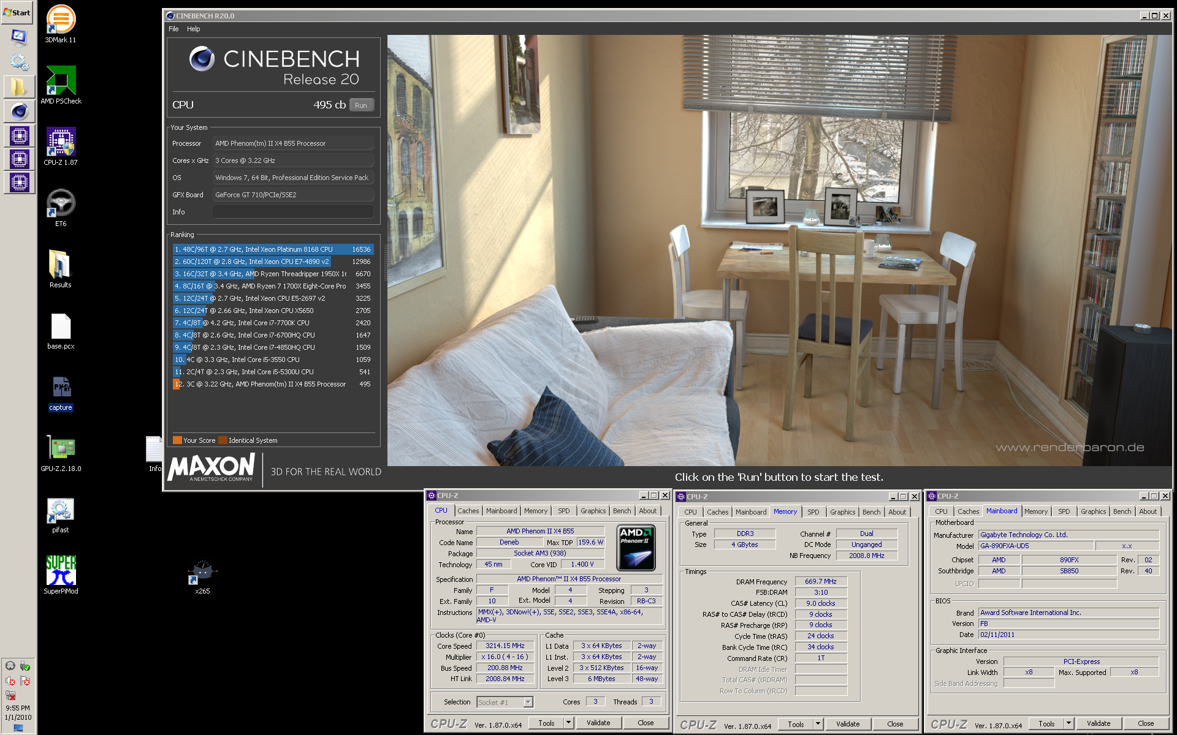Click the Windows Start button
The image size is (1177, 735).
(17, 12)
